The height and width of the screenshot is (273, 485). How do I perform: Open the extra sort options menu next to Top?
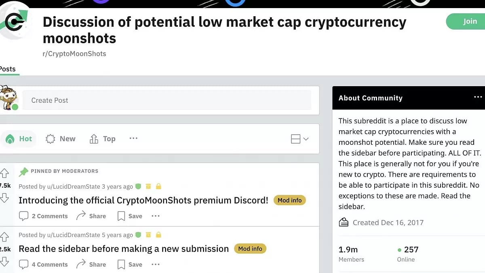pos(133,139)
